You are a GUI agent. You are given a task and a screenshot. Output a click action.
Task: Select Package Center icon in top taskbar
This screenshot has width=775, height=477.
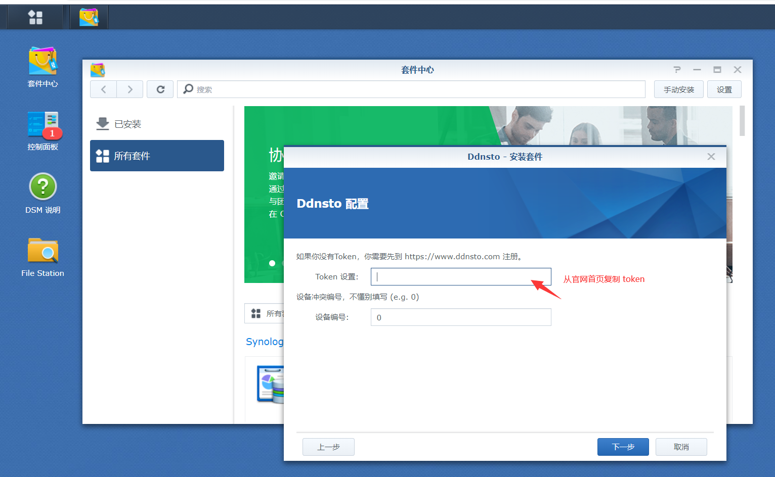pyautogui.click(x=89, y=17)
